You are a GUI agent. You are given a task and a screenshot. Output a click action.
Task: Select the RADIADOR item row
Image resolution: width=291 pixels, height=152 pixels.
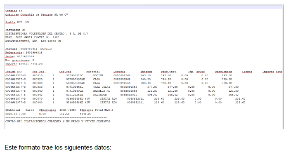(x=122, y=95)
